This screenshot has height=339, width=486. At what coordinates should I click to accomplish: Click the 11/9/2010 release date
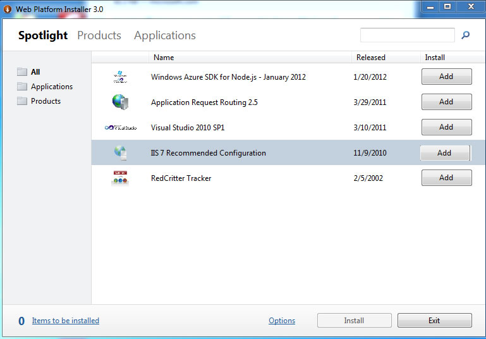pyautogui.click(x=370, y=153)
